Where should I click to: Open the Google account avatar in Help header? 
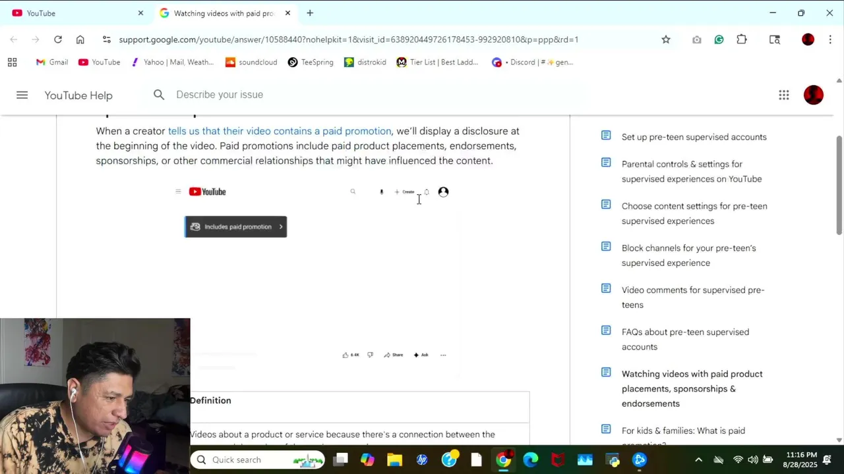[814, 95]
